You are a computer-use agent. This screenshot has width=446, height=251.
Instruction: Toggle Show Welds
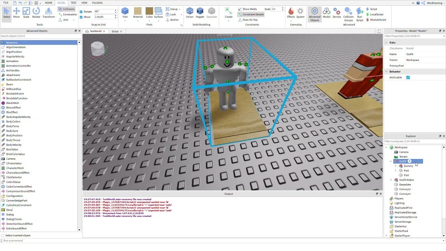click(x=247, y=9)
